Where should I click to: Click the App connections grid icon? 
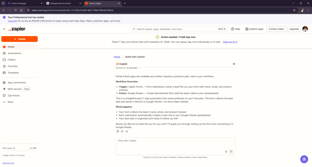4,83
